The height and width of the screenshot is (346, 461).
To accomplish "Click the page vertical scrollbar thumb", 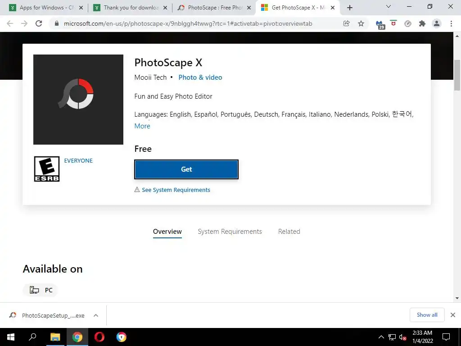I will tap(457, 75).
